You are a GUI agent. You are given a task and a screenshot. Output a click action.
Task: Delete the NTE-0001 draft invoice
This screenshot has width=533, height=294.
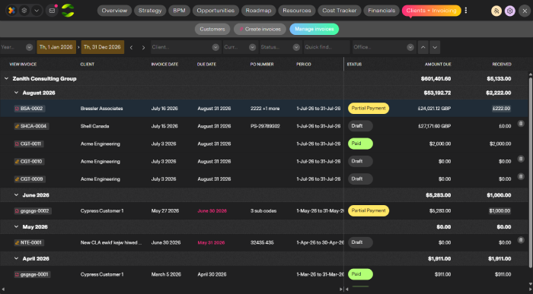(520, 240)
